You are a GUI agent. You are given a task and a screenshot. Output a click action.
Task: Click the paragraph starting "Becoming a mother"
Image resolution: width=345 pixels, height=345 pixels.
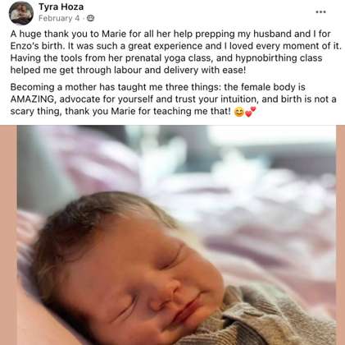(173, 99)
